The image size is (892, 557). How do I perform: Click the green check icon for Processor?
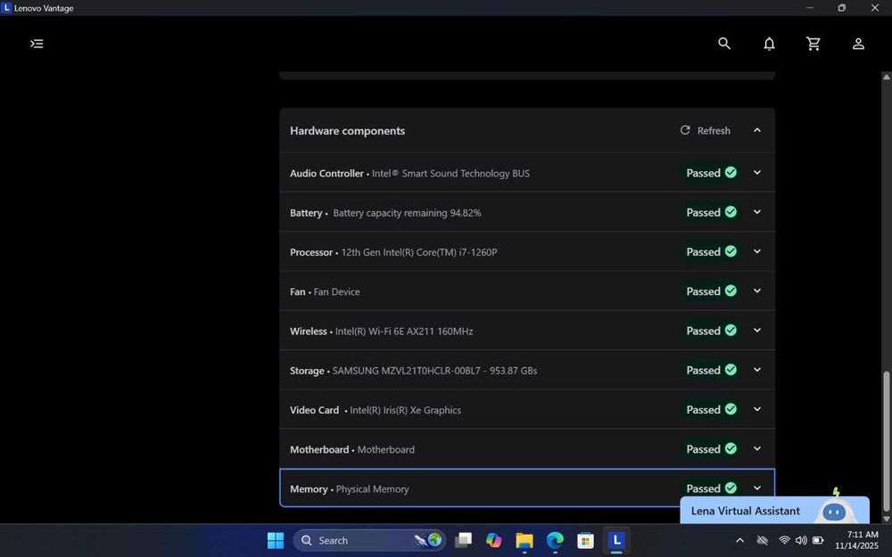click(x=731, y=251)
